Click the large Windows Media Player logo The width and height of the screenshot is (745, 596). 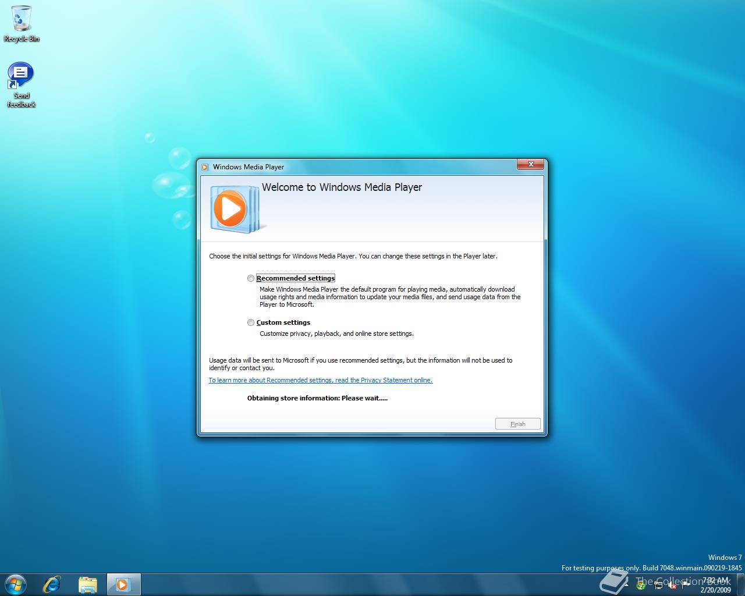[x=237, y=209]
